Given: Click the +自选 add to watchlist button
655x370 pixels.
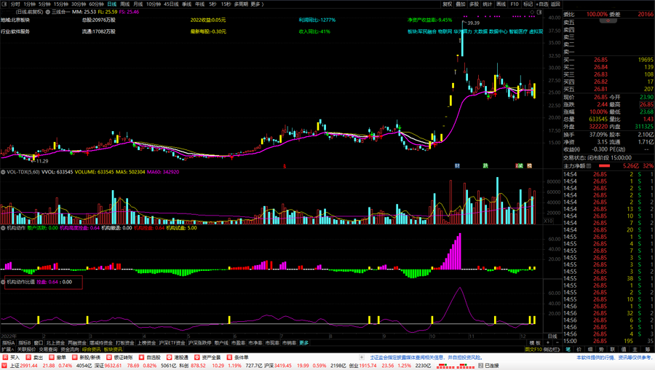Looking at the screenshot, I should pyautogui.click(x=542, y=4).
